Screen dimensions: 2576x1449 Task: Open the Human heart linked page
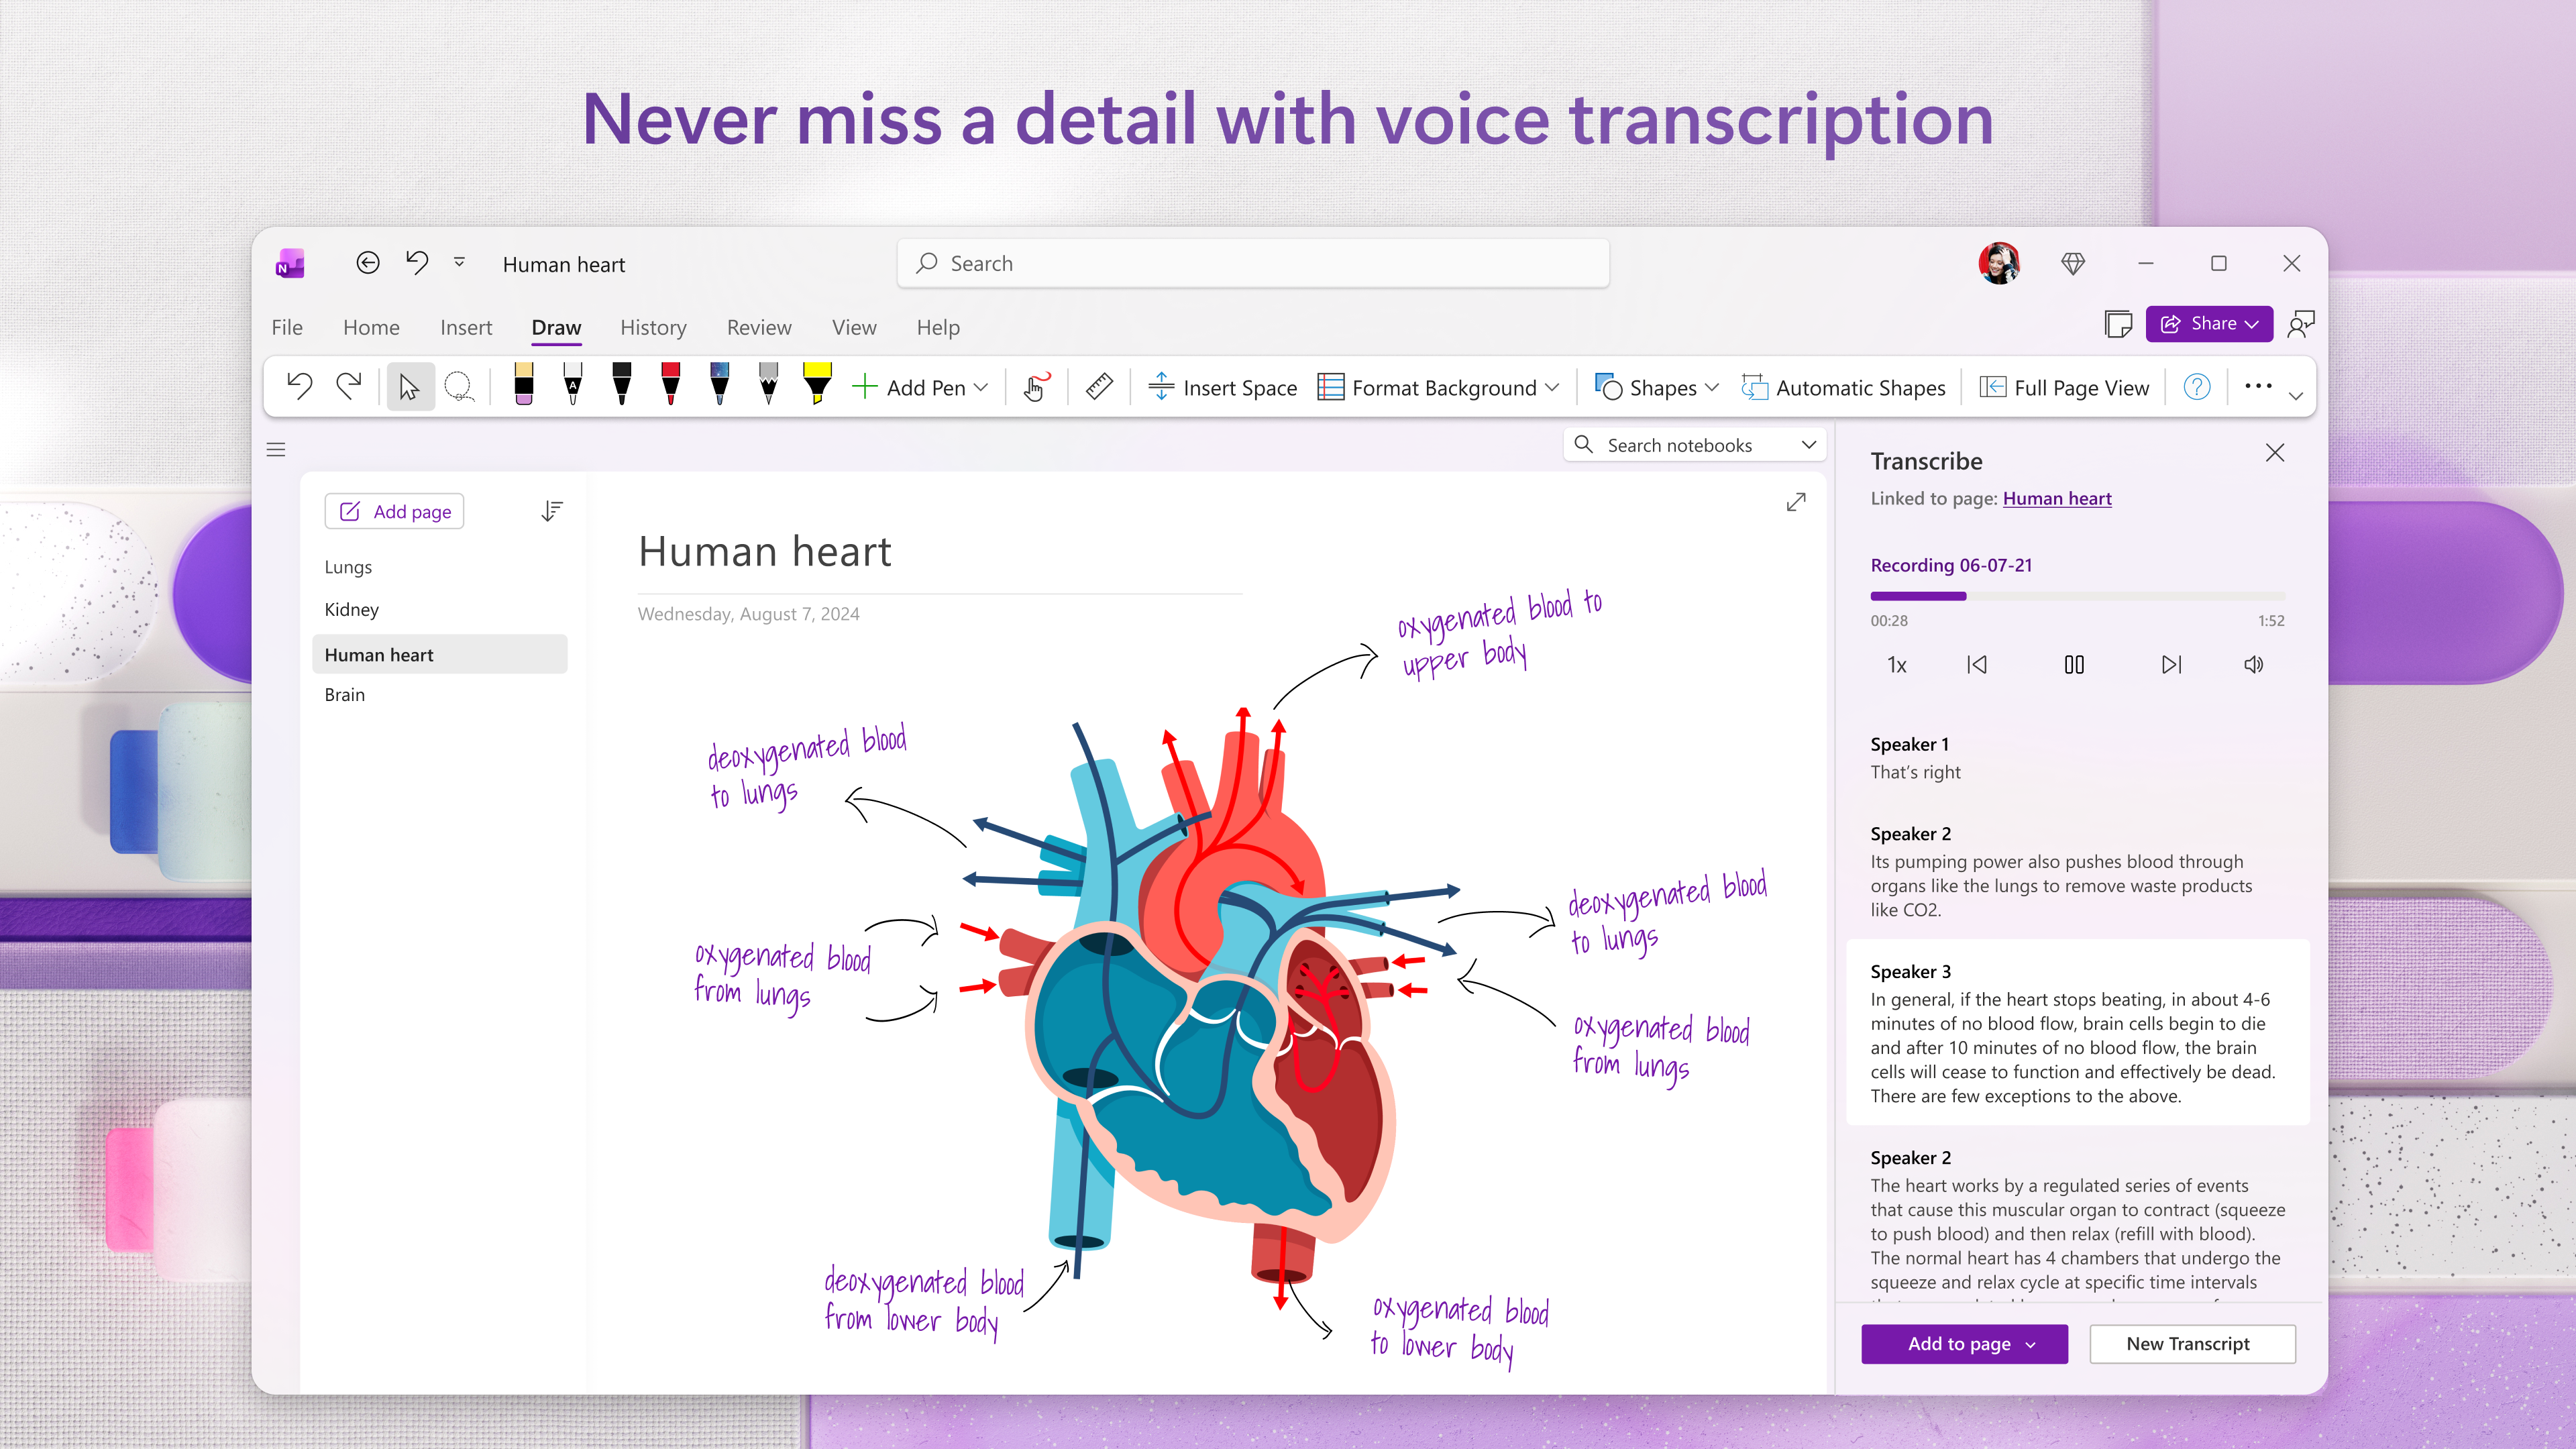pos(2056,498)
